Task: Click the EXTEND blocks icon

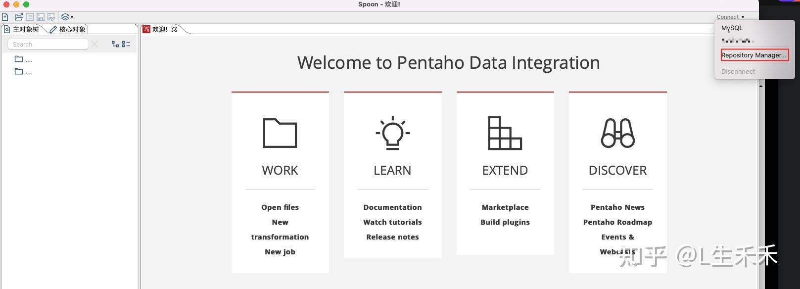Action: pos(505,133)
